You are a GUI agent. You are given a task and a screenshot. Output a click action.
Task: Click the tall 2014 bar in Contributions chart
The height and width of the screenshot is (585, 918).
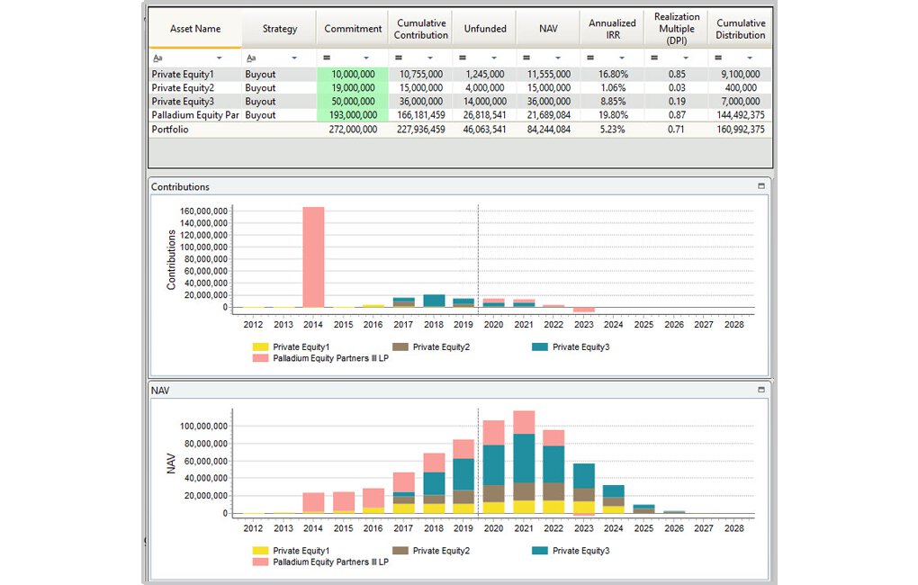[x=314, y=256]
